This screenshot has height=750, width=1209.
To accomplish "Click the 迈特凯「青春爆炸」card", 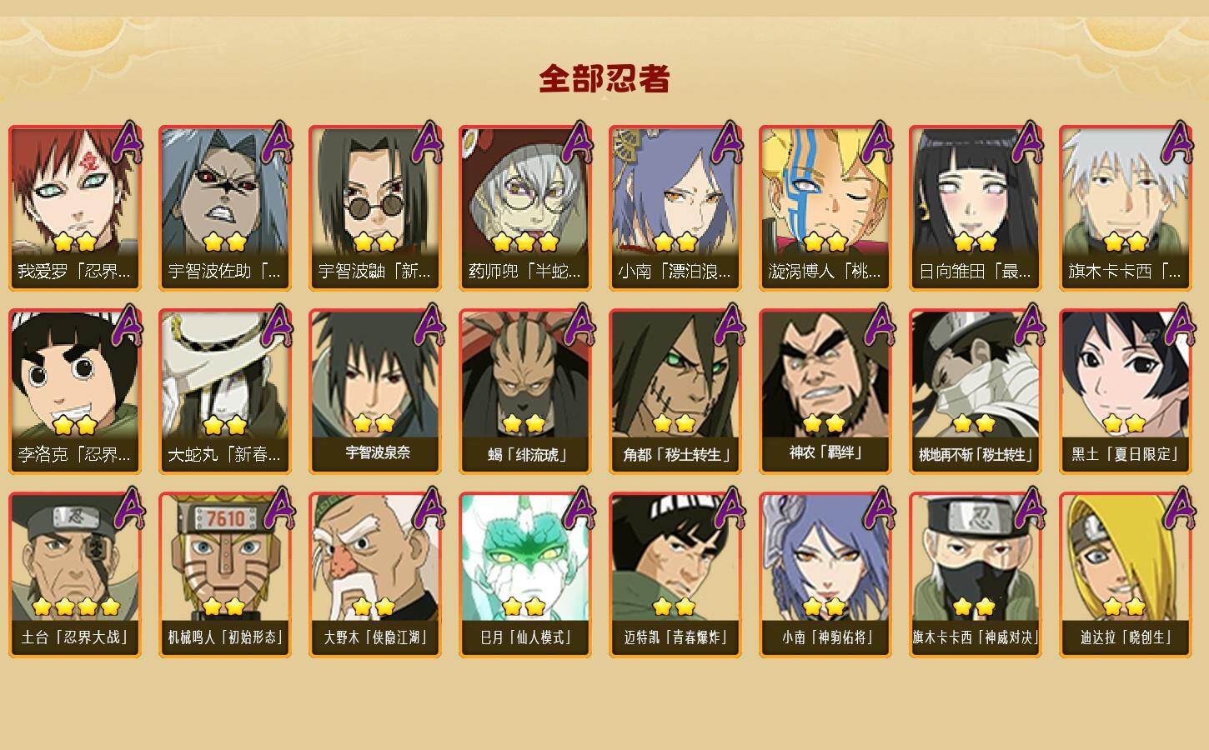I will tap(675, 575).
